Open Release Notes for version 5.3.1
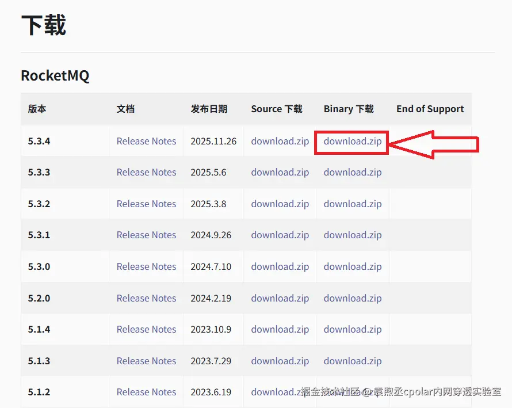Screen dimensions: 512x408 [146, 235]
